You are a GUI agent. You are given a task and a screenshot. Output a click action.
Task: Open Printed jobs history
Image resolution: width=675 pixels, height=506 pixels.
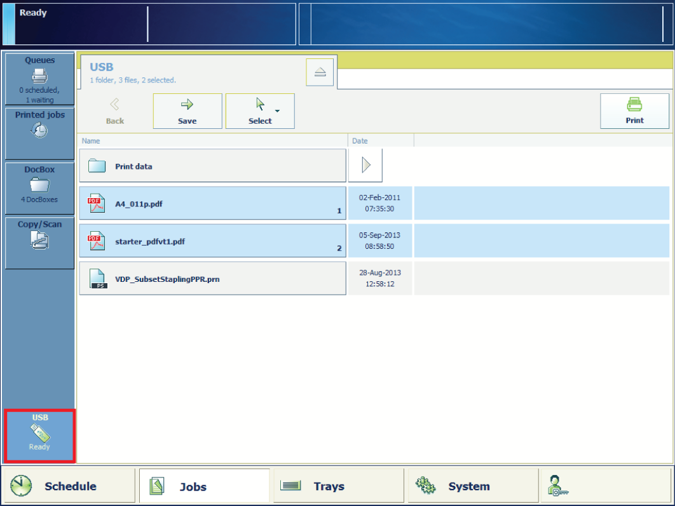pyautogui.click(x=39, y=133)
